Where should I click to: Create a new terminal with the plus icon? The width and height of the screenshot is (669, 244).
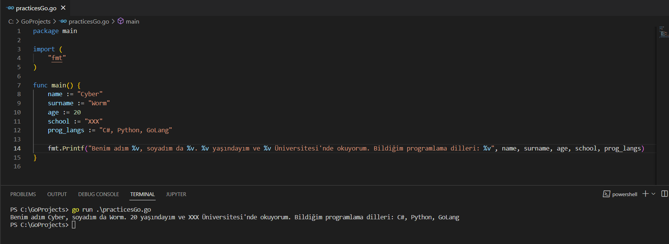pos(645,194)
